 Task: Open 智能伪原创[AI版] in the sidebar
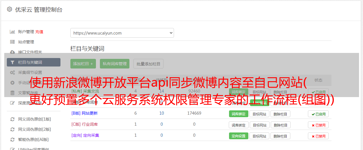pos(33,140)
